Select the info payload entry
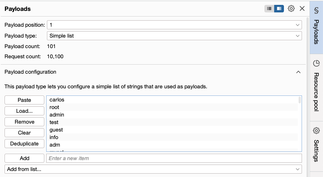The width and height of the screenshot is (323, 177). (x=172, y=137)
